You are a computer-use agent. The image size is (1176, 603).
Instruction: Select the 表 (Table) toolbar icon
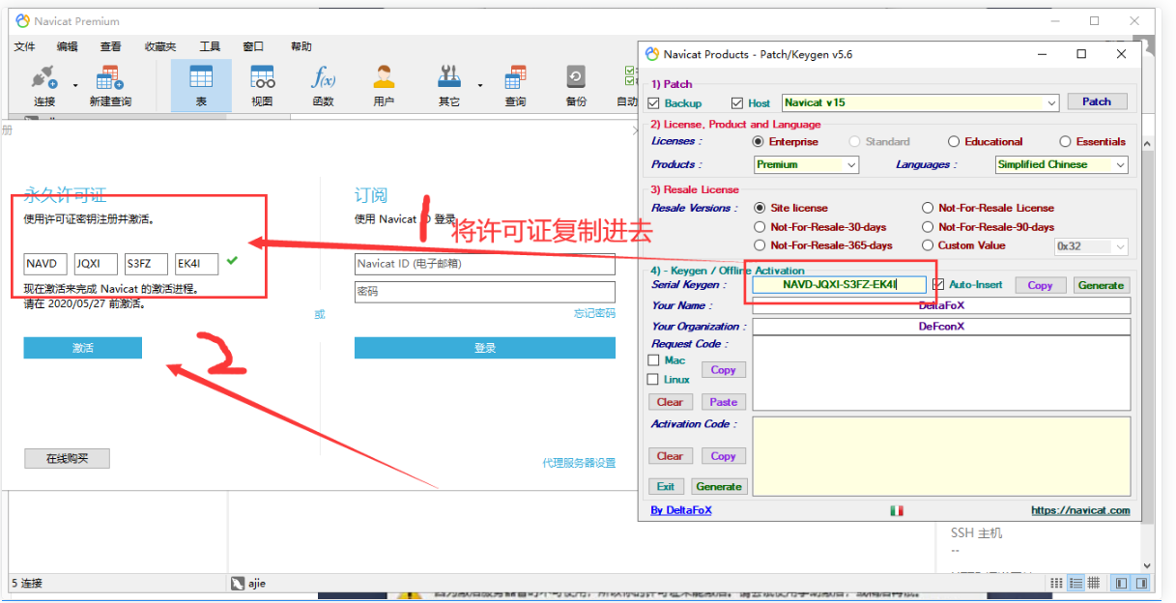point(201,85)
